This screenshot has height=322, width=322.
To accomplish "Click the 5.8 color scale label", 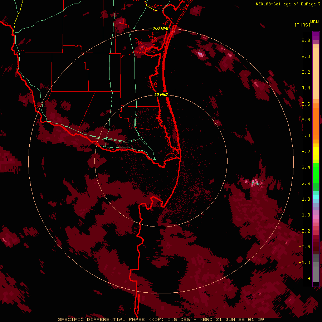I will [306, 120].
